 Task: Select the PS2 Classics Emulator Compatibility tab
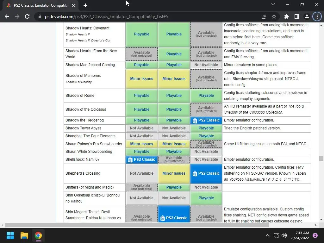pyautogui.click(x=40, y=6)
